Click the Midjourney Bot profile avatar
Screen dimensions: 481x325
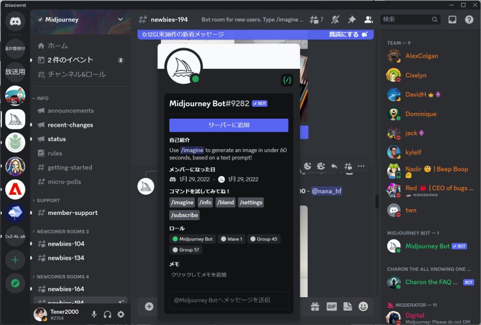[x=183, y=67]
